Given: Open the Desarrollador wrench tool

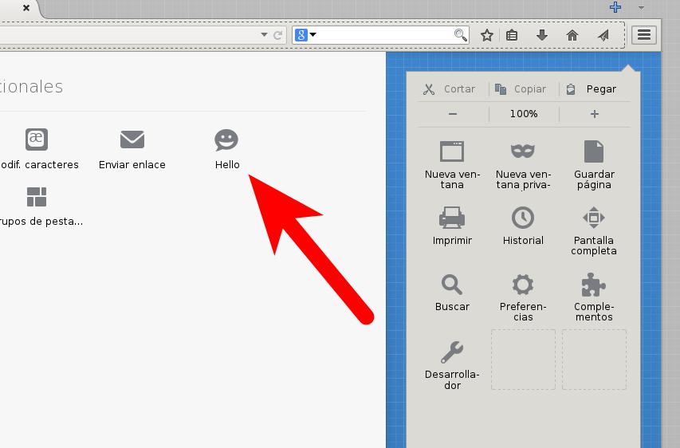Looking at the screenshot, I should click(452, 352).
